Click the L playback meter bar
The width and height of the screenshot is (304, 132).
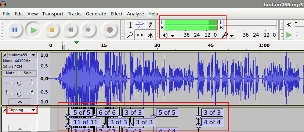[191, 22]
